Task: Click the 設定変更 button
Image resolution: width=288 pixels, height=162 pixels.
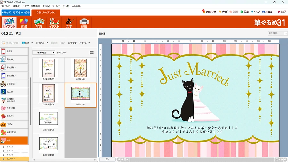Action: point(72,43)
